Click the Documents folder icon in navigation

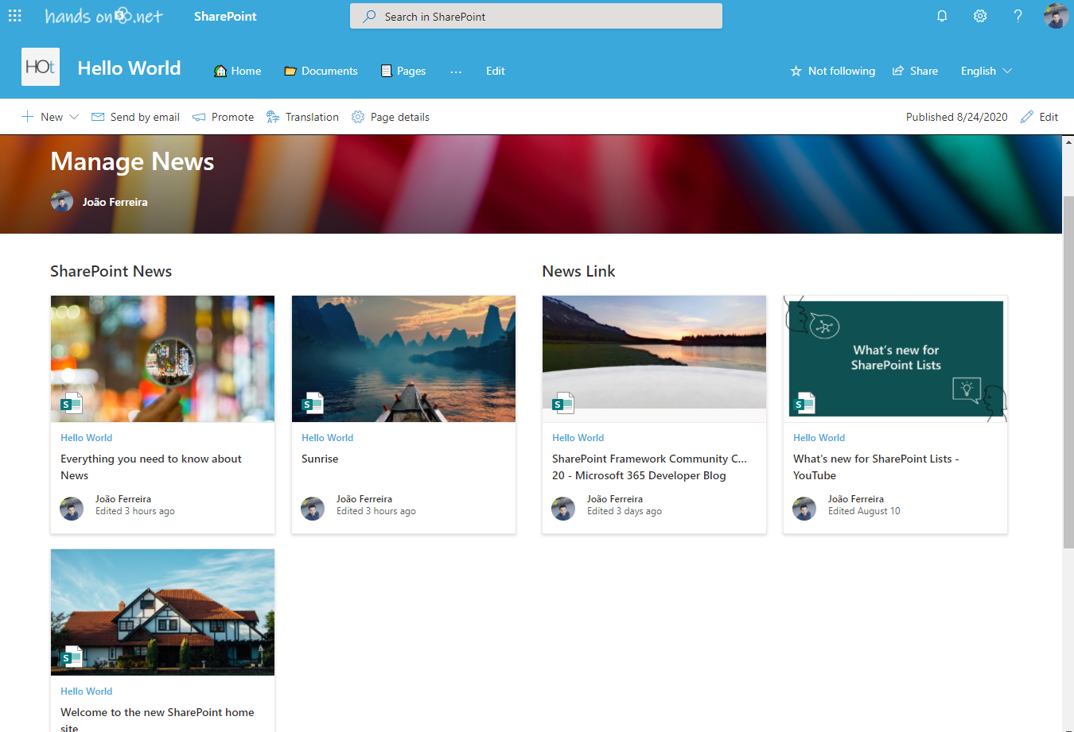point(290,71)
